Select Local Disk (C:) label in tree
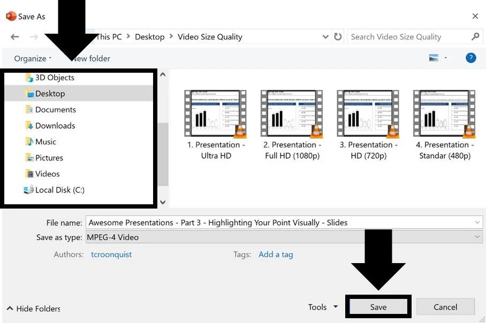 60,190
